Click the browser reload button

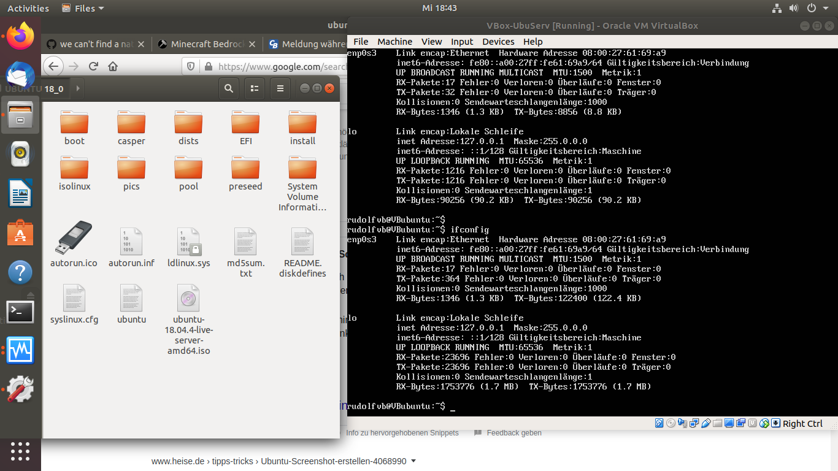coord(93,66)
